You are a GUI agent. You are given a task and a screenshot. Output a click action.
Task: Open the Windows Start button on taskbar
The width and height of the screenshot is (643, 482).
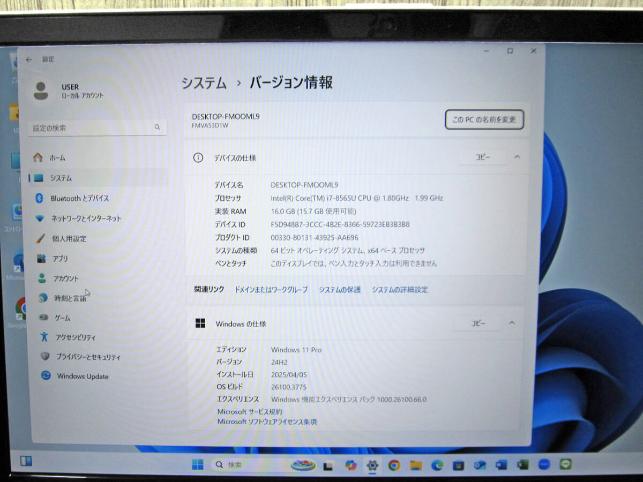198,464
